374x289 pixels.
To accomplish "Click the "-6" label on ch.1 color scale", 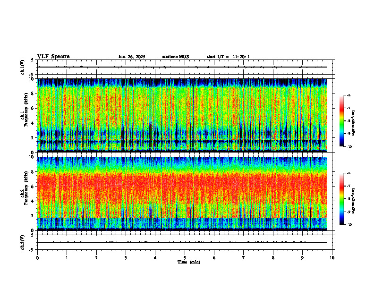I will pyautogui.click(x=348, y=95).
